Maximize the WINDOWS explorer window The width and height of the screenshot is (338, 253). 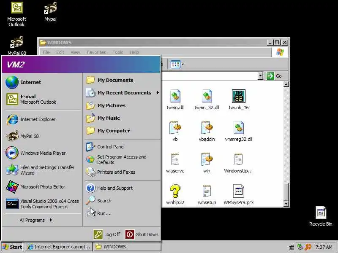coord(277,43)
